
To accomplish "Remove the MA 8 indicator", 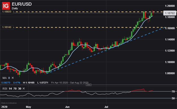I will pos(13,78).
